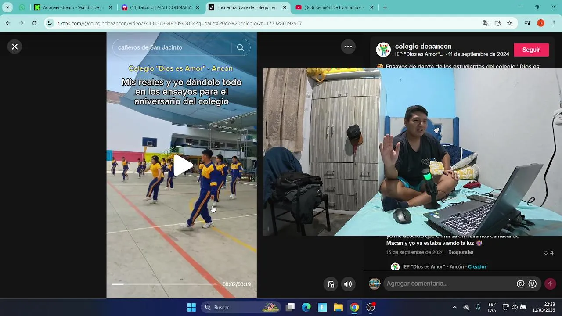This screenshot has width=562, height=316.
Task: Click Responder under the Macari comment
Action: coord(461,252)
